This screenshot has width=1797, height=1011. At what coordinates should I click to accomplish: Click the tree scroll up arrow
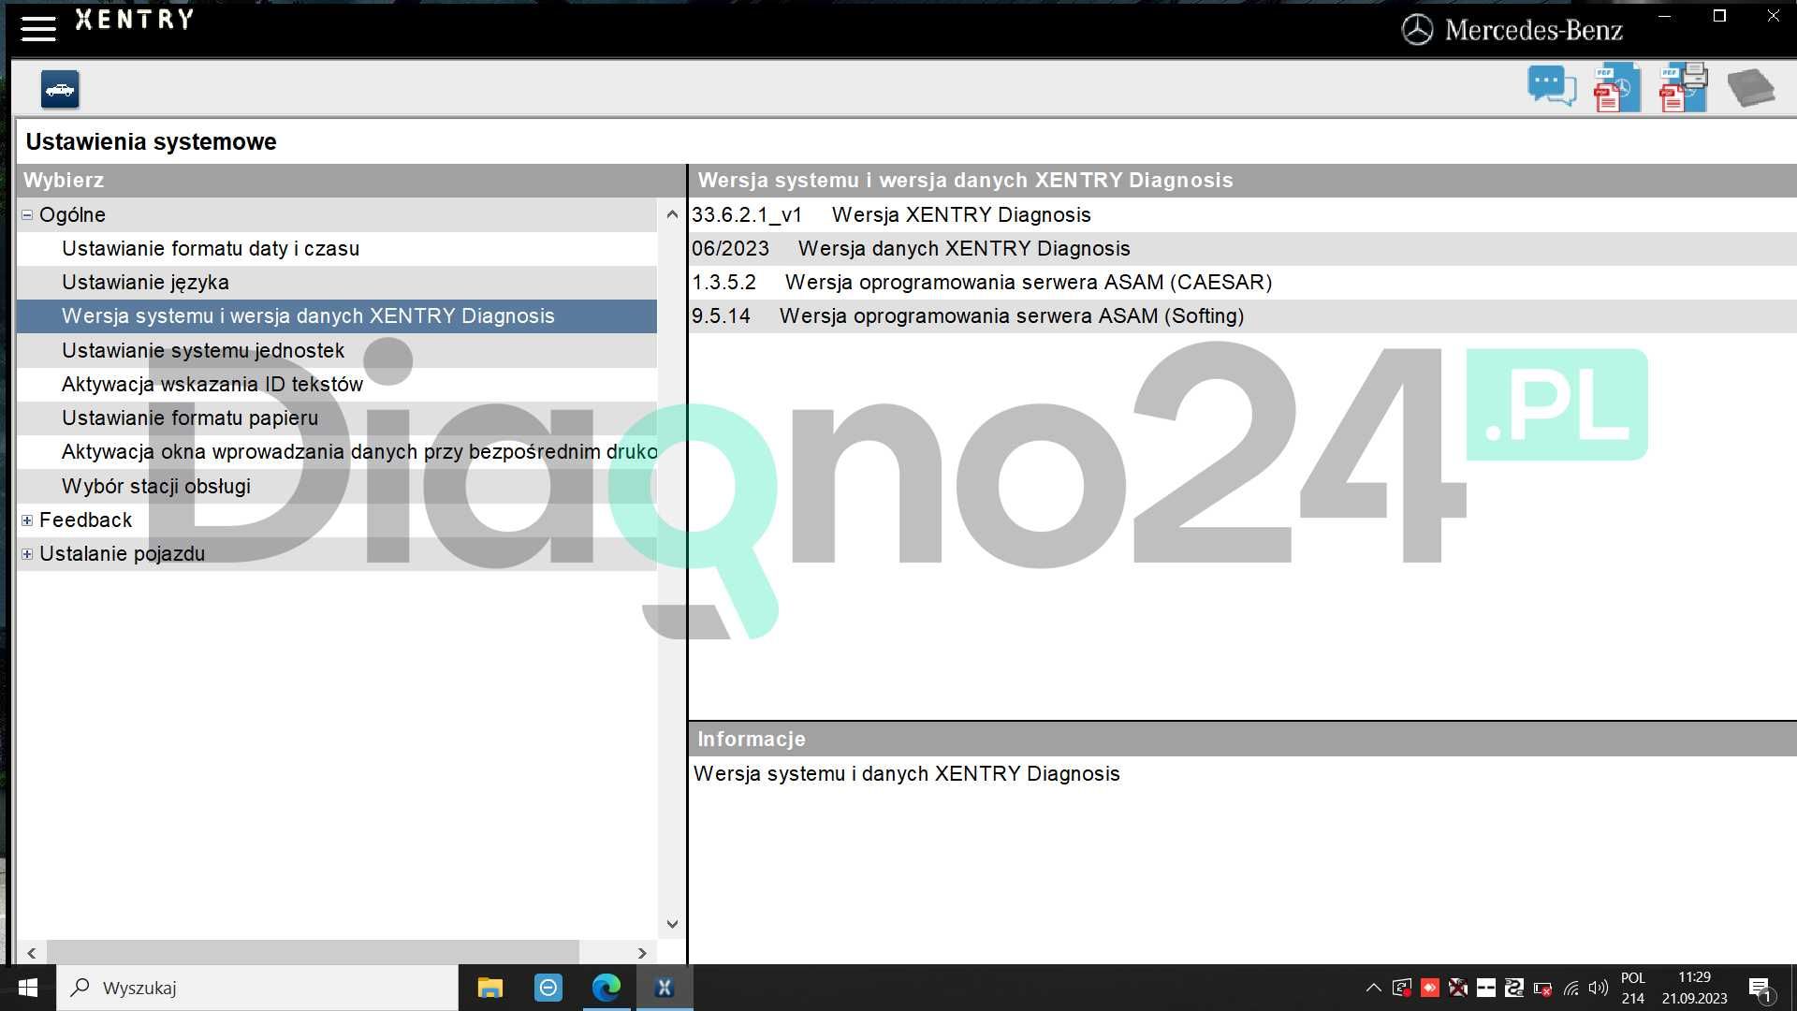click(671, 214)
